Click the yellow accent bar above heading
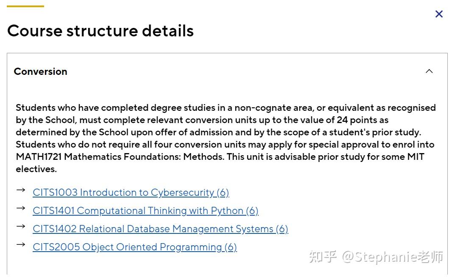The width and height of the screenshot is (455, 277). point(25,6)
